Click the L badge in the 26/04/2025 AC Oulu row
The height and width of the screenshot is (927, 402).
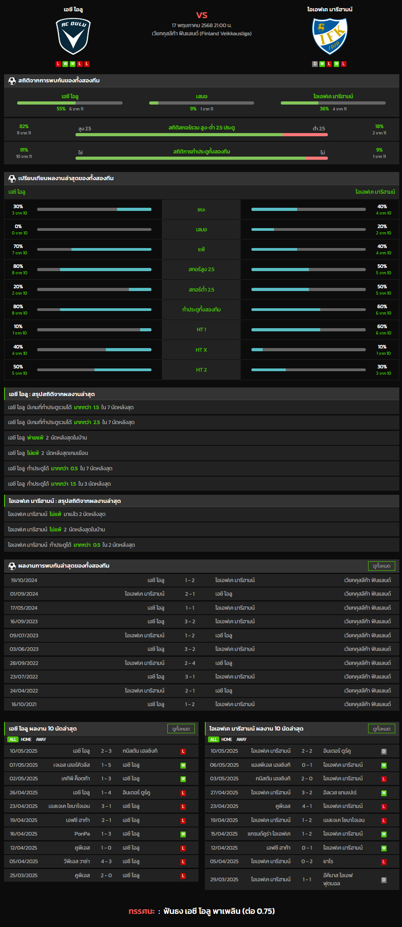(x=183, y=793)
